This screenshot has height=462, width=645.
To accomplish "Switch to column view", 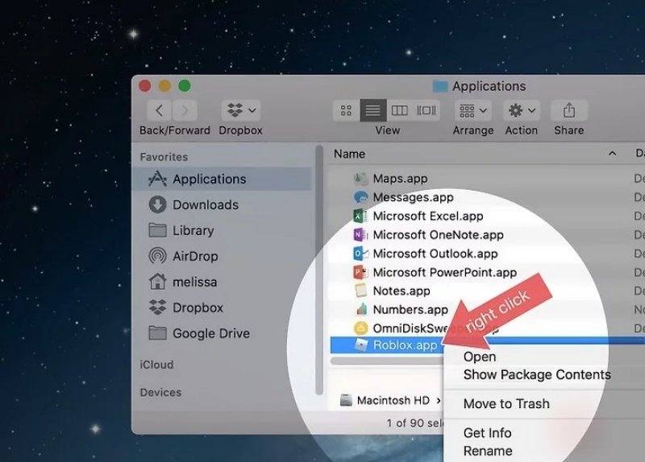I will [399, 110].
